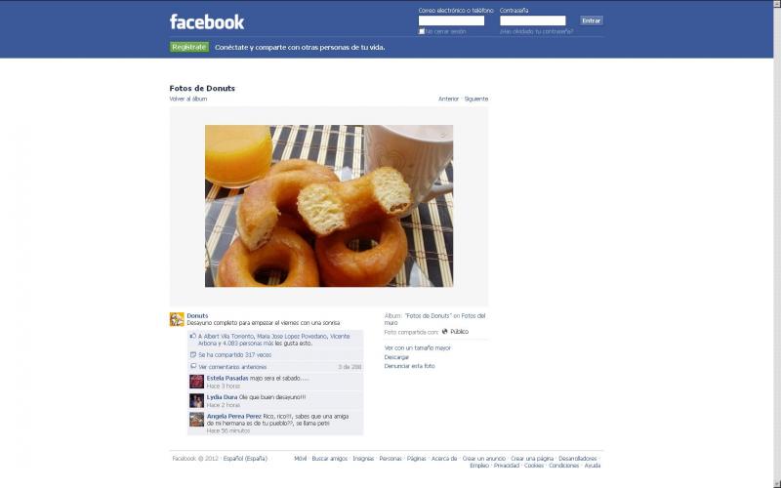This screenshot has width=781, height=488.
Task: Click the Público globe icon
Action: (445, 331)
